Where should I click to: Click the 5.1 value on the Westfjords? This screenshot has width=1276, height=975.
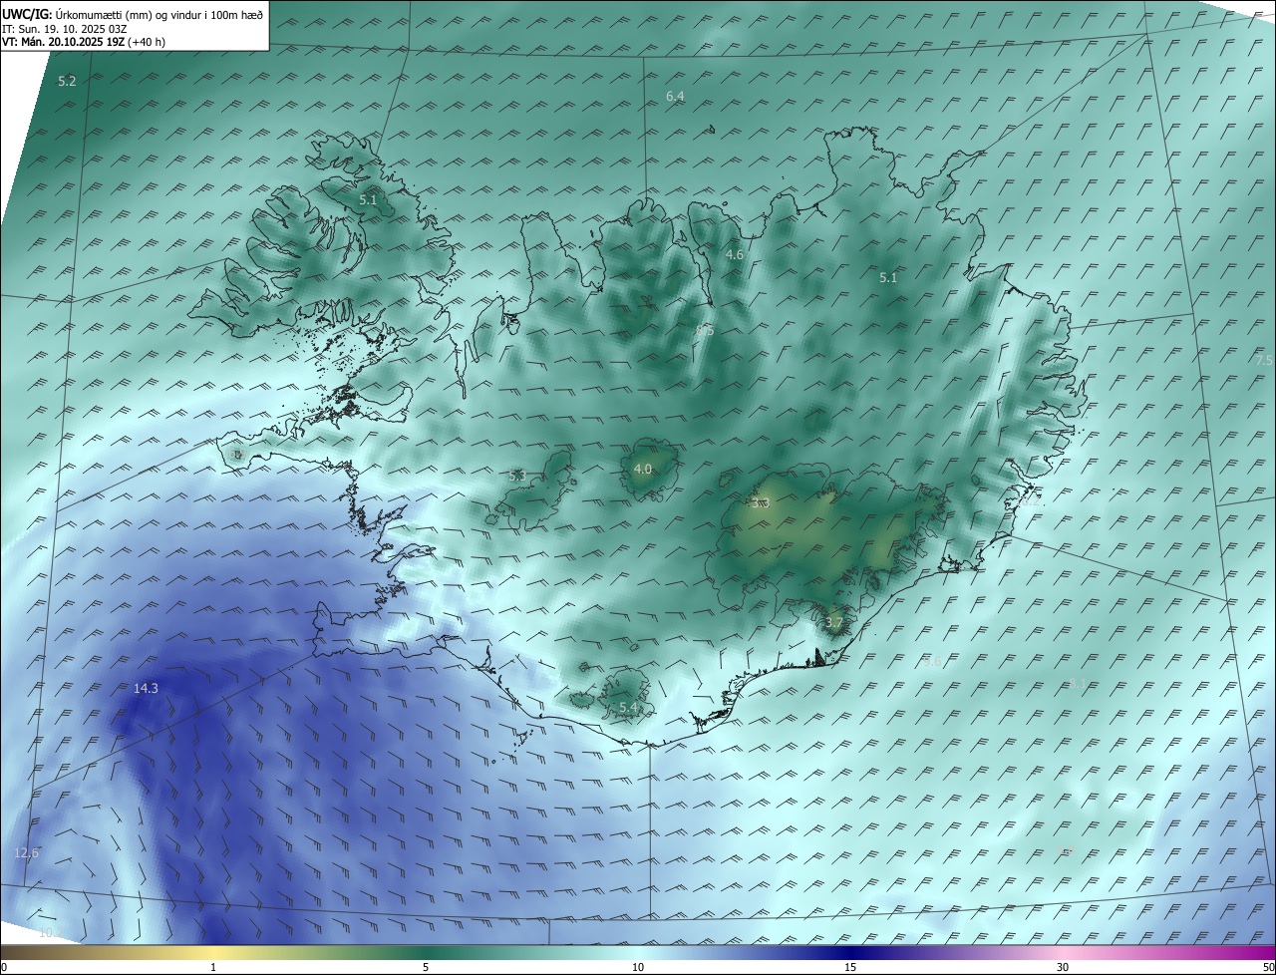(368, 200)
